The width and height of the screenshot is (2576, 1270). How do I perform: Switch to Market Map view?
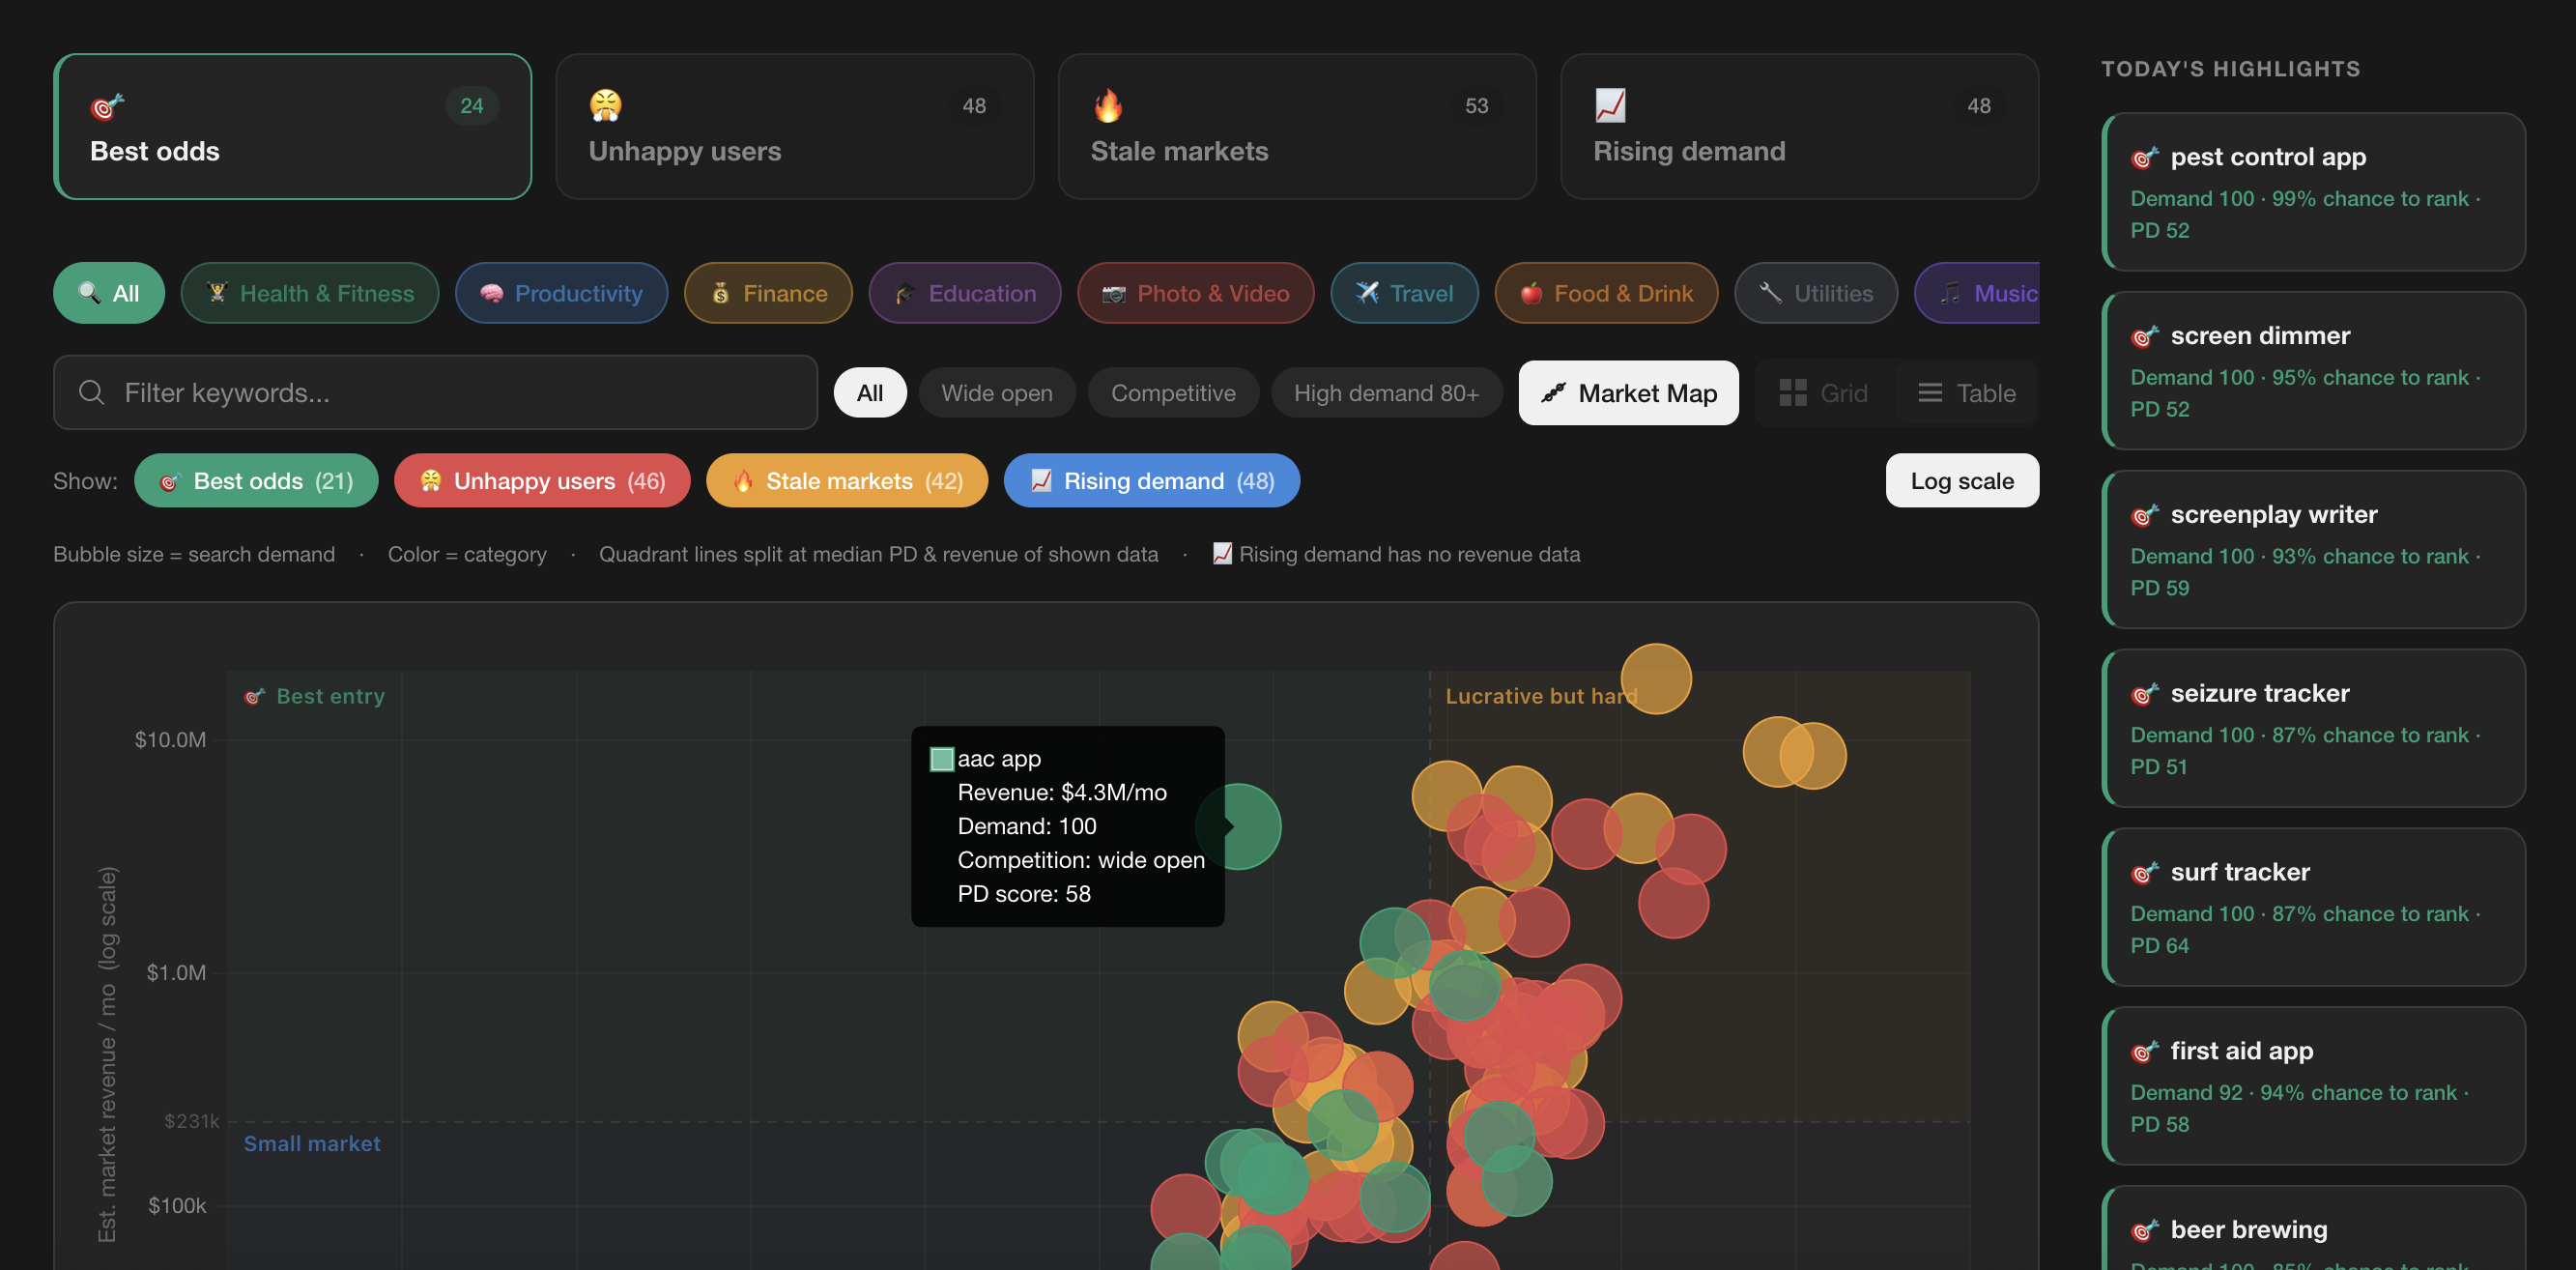(x=1628, y=393)
